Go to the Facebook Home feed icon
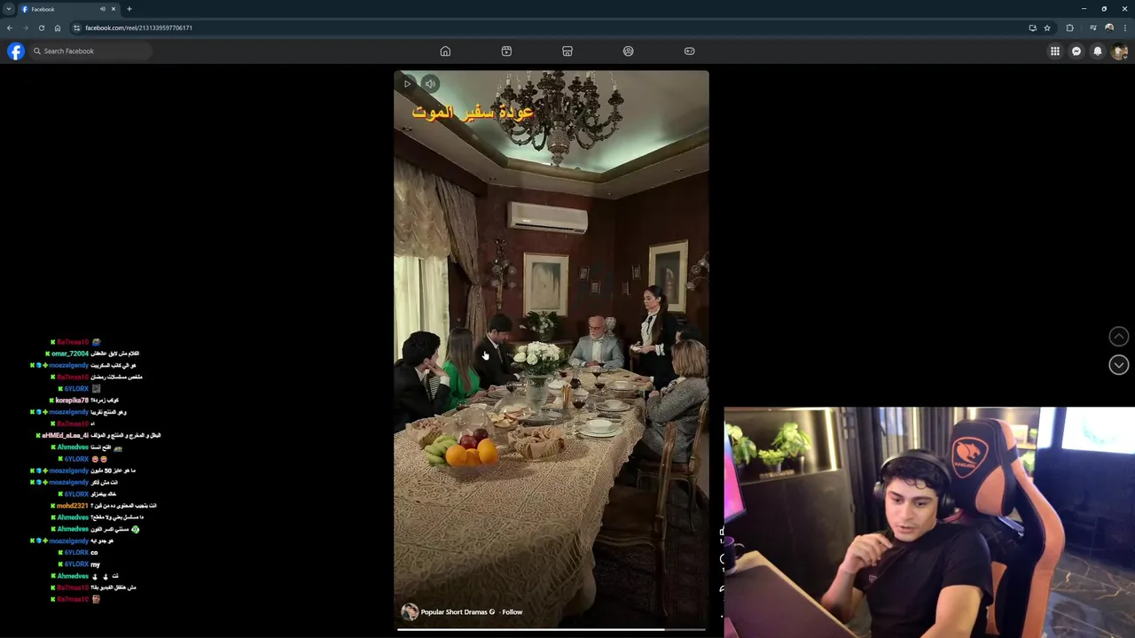 tap(445, 51)
